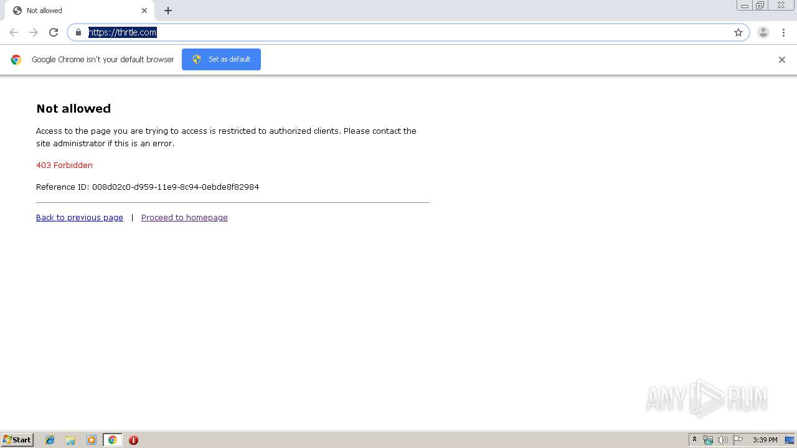This screenshot has height=448, width=797.
Task: Restore down the Chrome window
Action: point(760,6)
